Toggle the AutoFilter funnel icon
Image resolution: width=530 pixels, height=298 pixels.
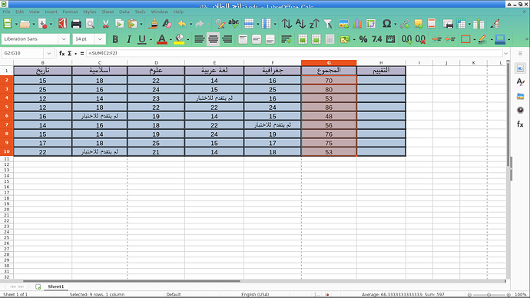click(x=327, y=24)
